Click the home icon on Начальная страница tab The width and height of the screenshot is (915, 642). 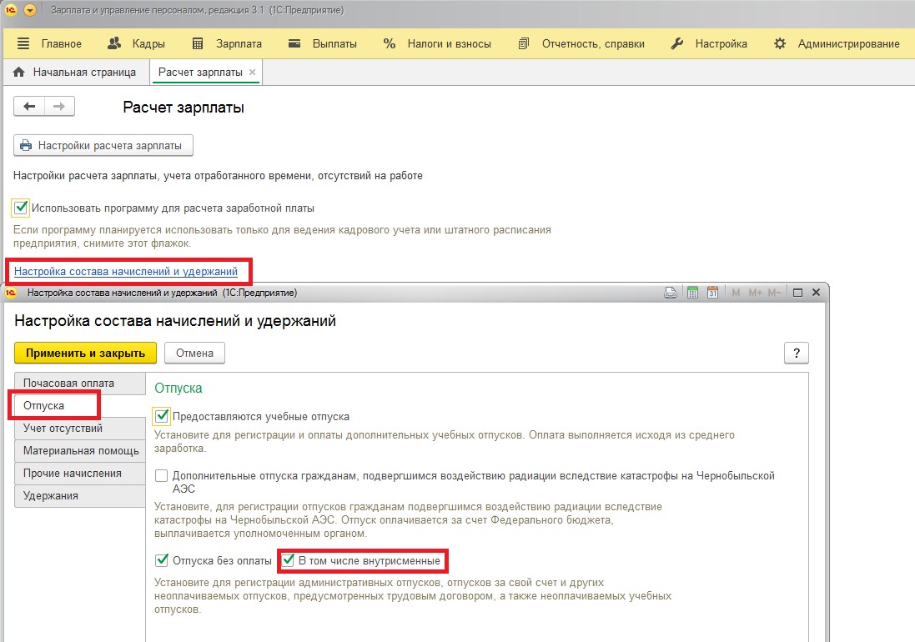pyautogui.click(x=19, y=73)
